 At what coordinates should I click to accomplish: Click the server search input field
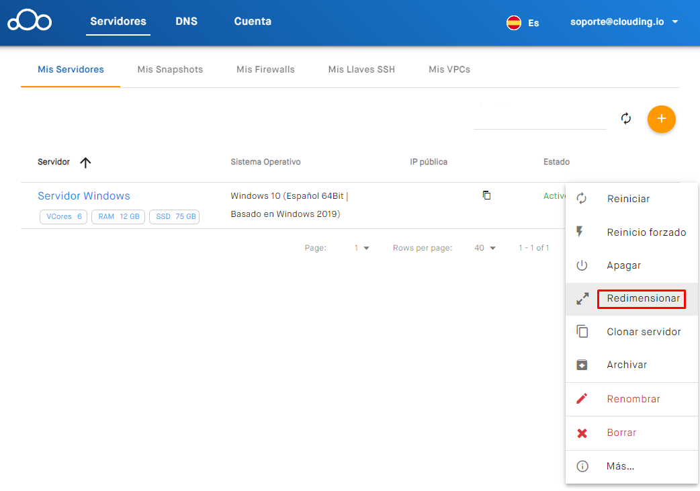coord(539,119)
